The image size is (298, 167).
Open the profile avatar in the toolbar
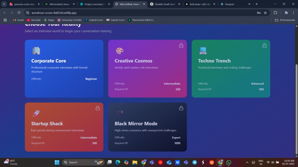286,13
